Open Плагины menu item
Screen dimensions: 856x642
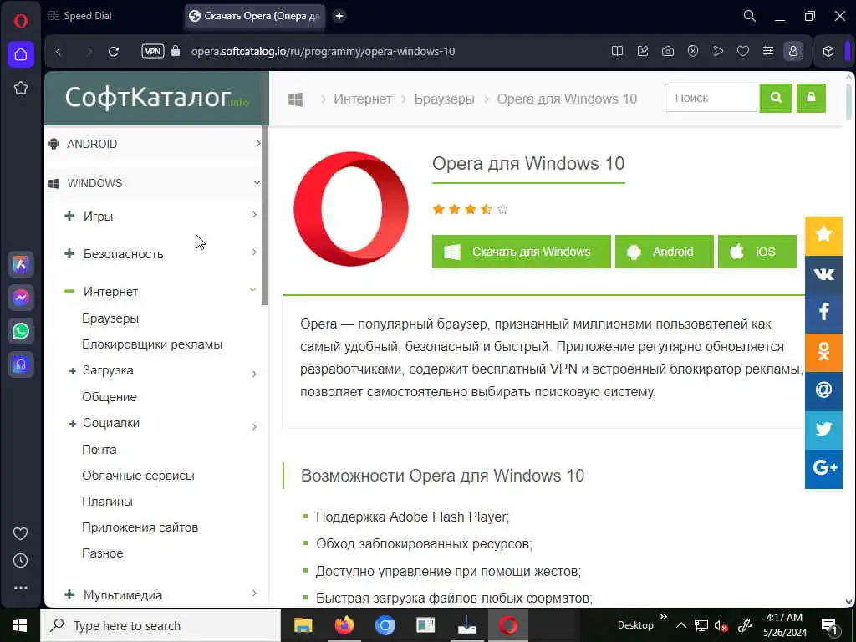pos(107,502)
